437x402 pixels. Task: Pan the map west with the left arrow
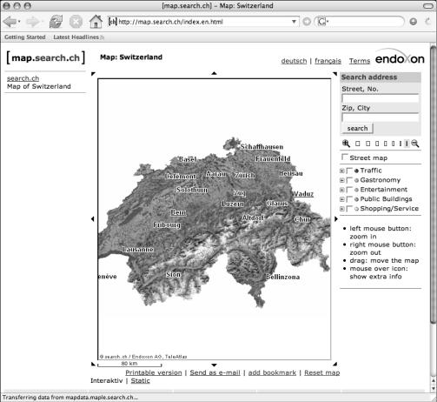pyautogui.click(x=93, y=219)
